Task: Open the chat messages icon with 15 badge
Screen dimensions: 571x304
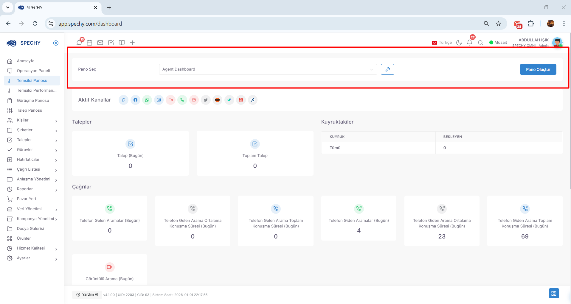Action: point(79,42)
